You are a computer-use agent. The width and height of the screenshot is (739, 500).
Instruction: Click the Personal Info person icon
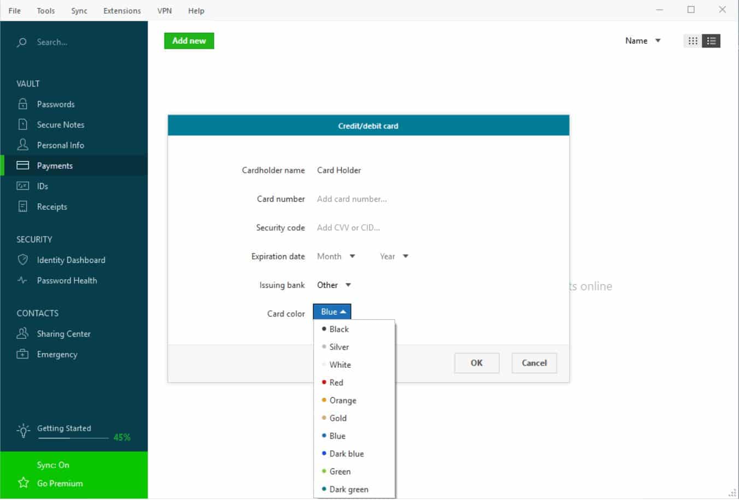coord(22,145)
